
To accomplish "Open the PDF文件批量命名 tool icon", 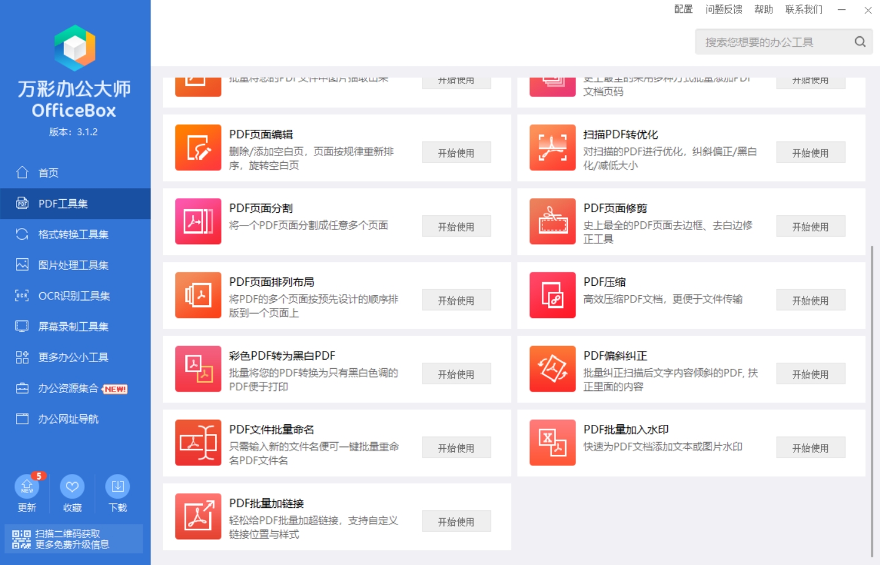I will [198, 443].
